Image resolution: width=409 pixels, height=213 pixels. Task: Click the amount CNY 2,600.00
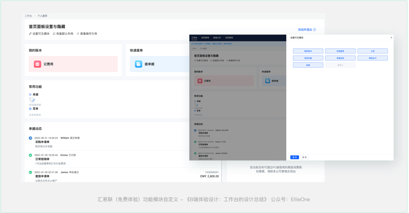pos(209,176)
